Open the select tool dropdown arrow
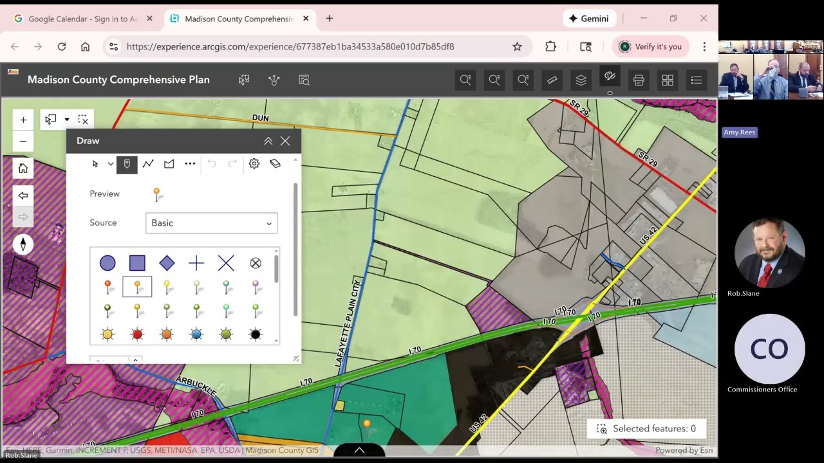 click(x=66, y=120)
